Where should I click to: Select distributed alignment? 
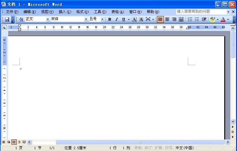[181, 19]
